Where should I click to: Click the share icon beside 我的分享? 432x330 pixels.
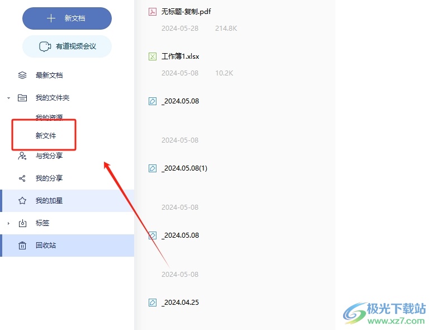22,178
